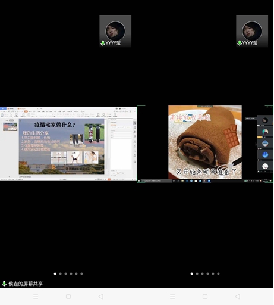This screenshot has height=305, width=274.
Task: Tap the Android back triangle below the cake screen
Action: pyautogui.click(x=238, y=297)
